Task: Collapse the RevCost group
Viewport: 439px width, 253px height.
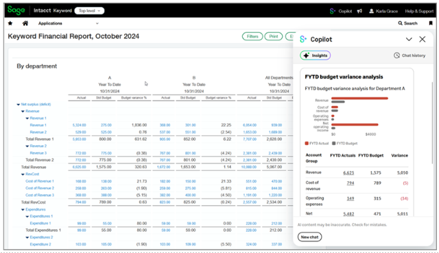Action: click(x=23, y=174)
